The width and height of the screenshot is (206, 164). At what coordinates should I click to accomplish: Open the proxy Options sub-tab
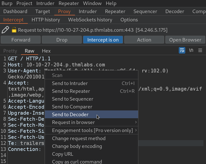(x=129, y=20)
